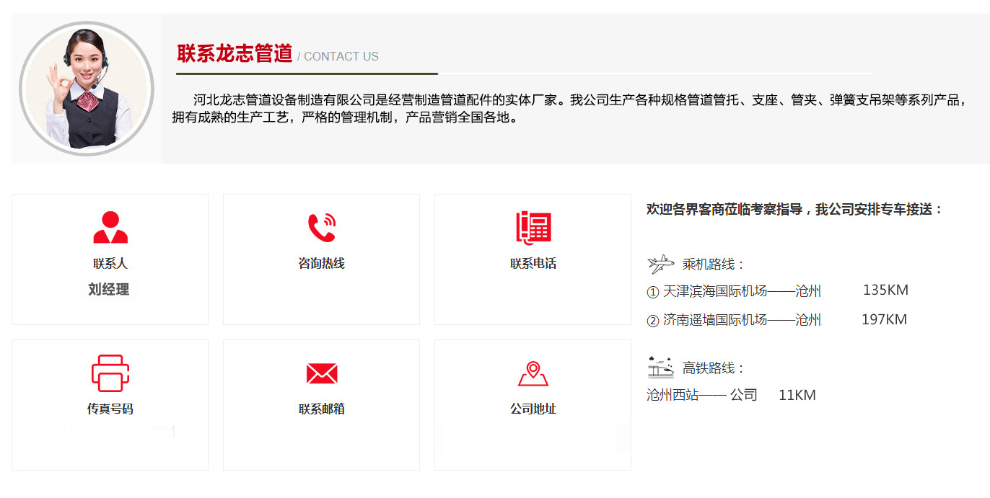Click the 联系电话 label
The width and height of the screenshot is (990, 498).
point(533,264)
